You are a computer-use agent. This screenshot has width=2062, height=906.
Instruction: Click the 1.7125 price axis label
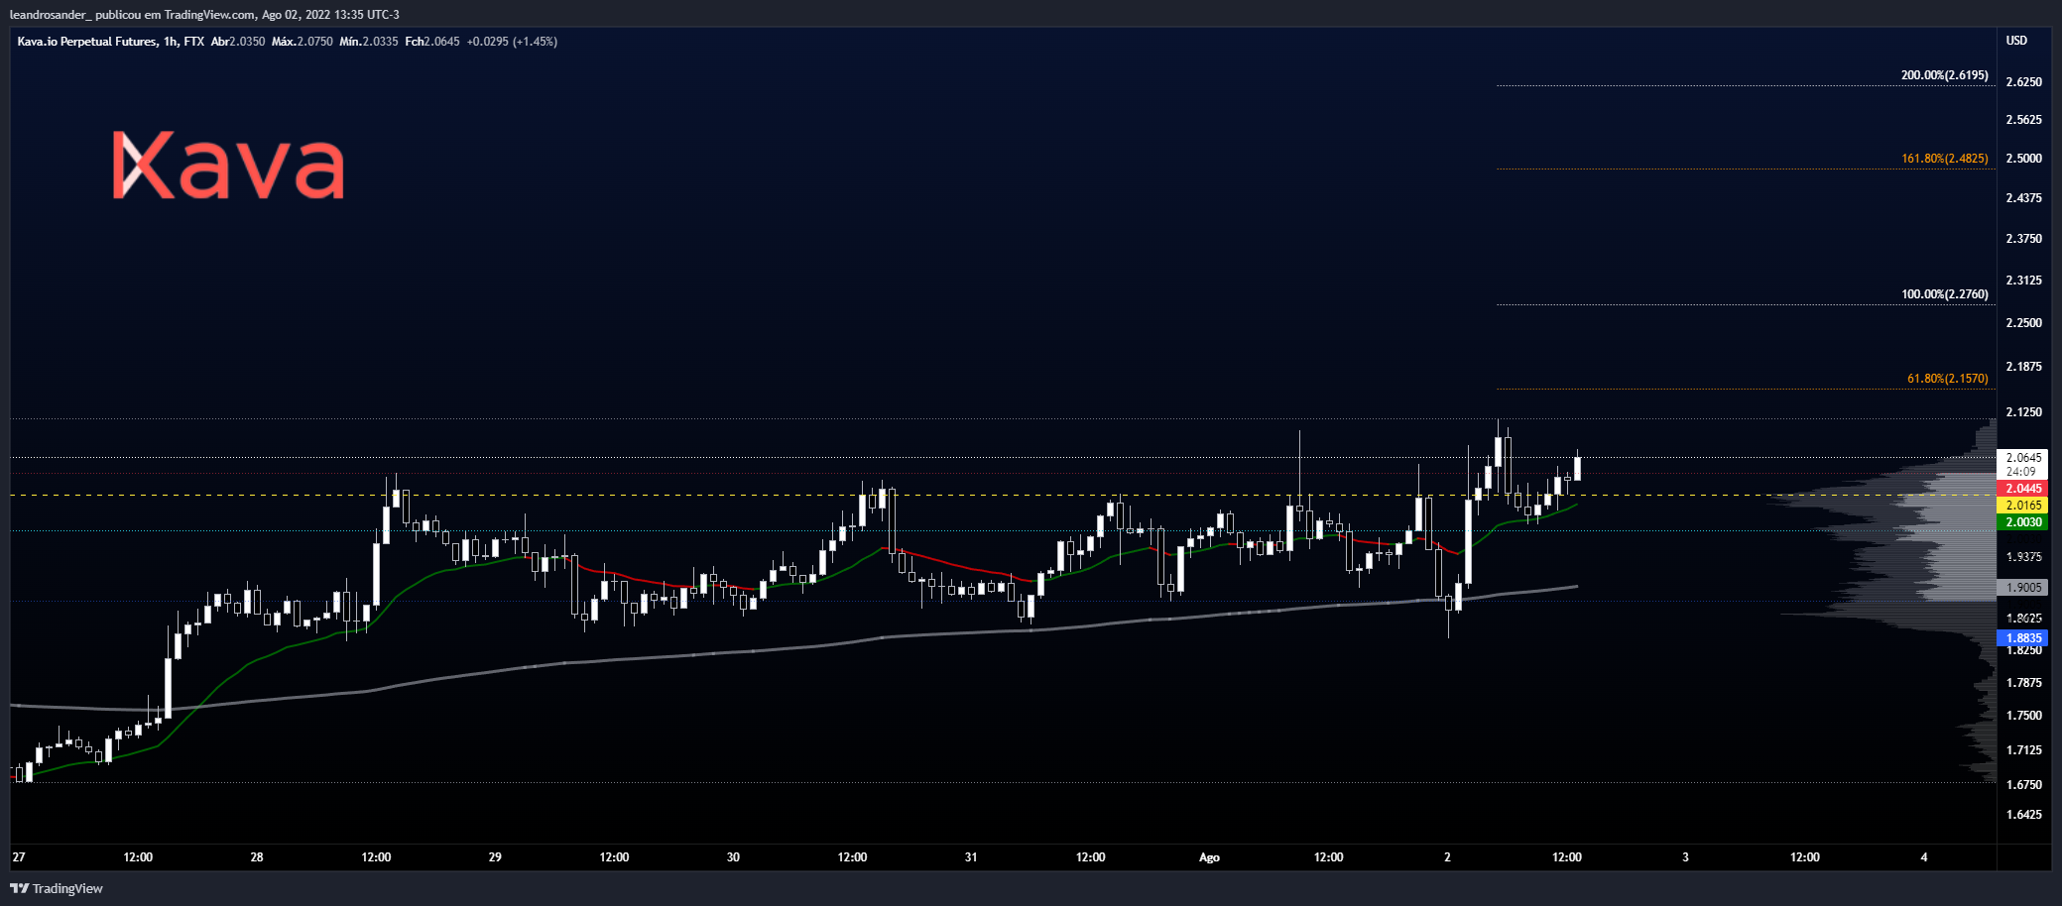pyautogui.click(x=2023, y=750)
